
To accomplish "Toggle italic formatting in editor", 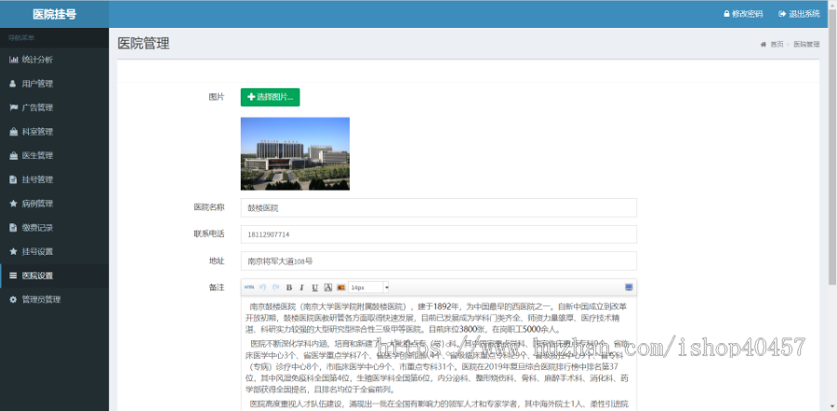I will (x=301, y=287).
